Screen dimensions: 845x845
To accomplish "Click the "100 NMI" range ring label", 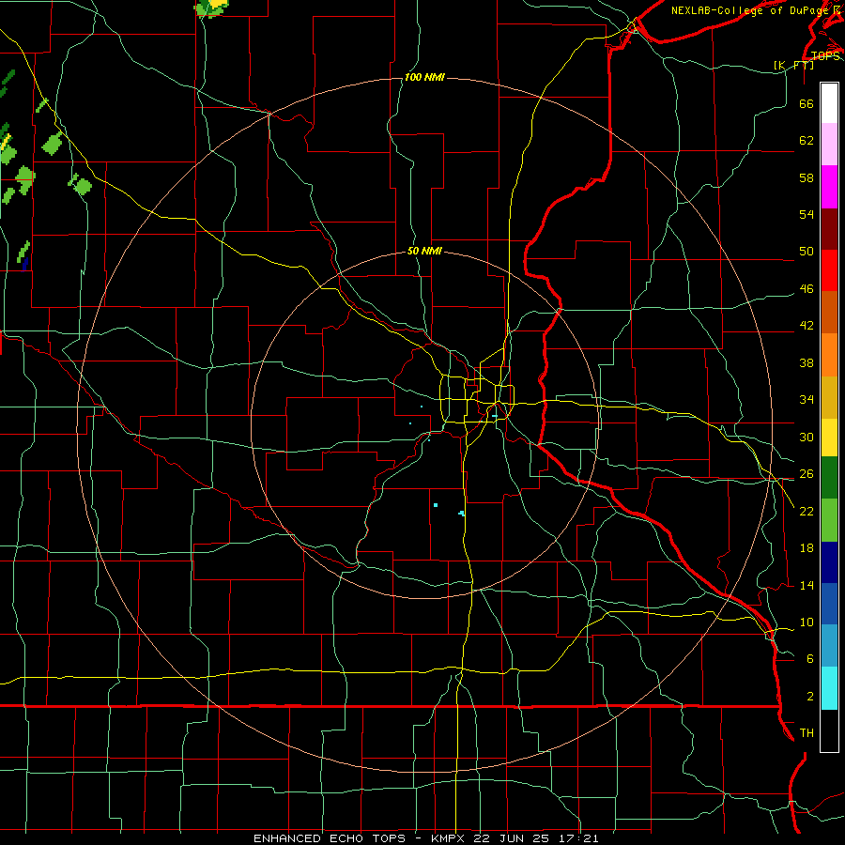I will [x=424, y=78].
